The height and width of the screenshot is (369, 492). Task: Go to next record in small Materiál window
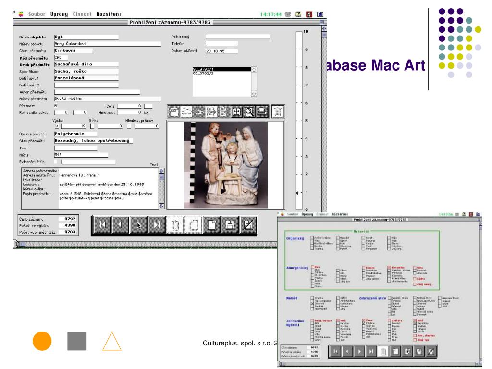coord(359,351)
